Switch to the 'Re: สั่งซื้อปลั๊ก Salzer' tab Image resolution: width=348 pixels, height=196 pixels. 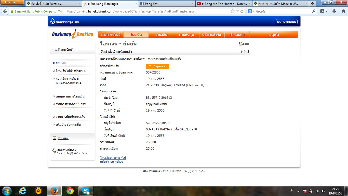[x=53, y=4]
